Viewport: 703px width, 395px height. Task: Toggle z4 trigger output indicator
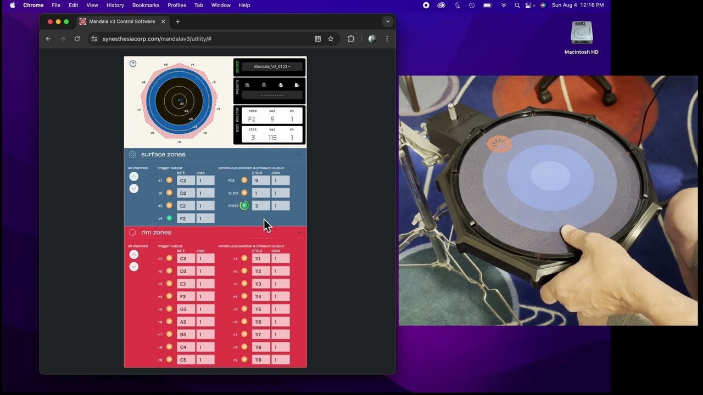169,218
